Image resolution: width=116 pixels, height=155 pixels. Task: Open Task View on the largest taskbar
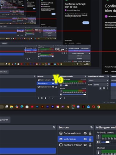pos(7,107)
